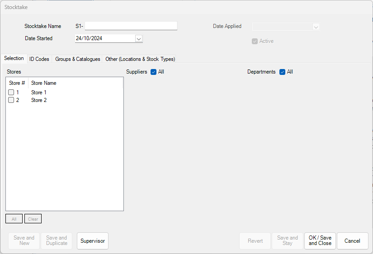Open the Other (Locations & Stock Types) tab
This screenshot has height=254, width=373.
pyautogui.click(x=140, y=59)
